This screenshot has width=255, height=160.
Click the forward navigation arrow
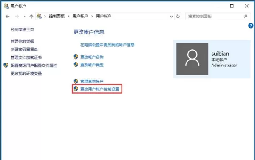pyautogui.click(x=17, y=17)
